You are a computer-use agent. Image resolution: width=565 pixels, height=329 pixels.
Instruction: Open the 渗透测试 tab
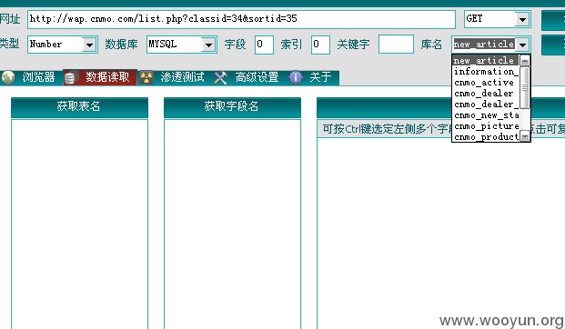click(182, 77)
